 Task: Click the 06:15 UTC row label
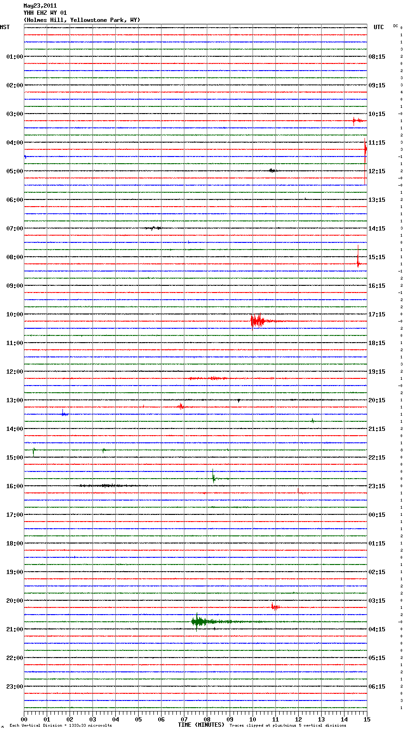(377, 687)
